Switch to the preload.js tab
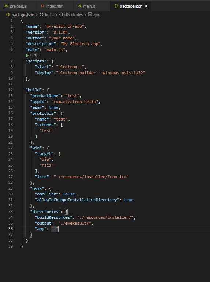Viewport: 210px width, 282px height. 18,6
